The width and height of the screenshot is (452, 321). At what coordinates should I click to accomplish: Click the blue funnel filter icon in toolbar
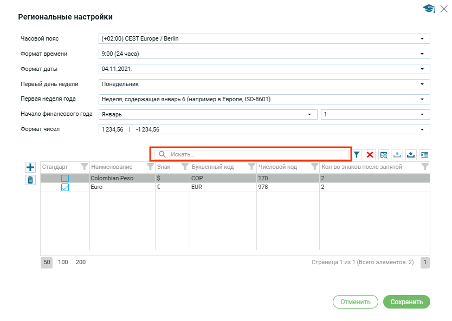(x=357, y=155)
